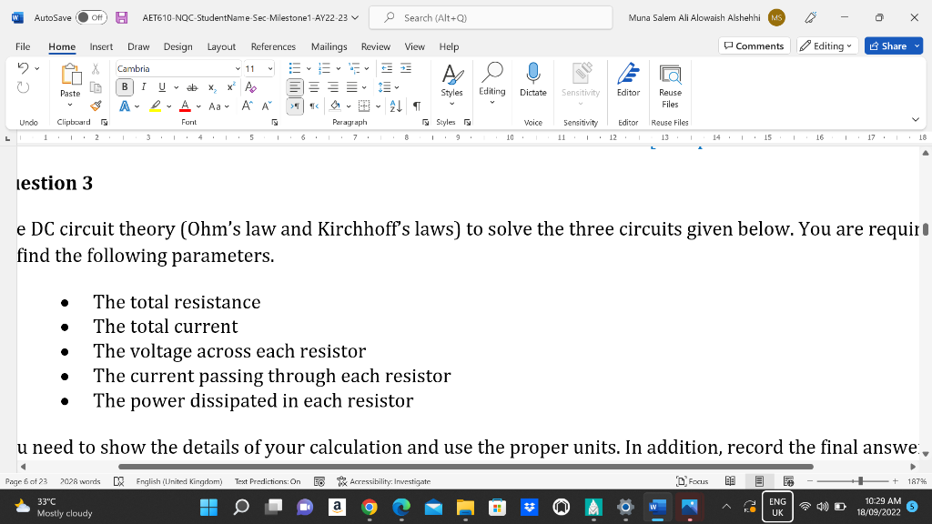Select the Dictate icon in the ribbon

tap(532, 82)
